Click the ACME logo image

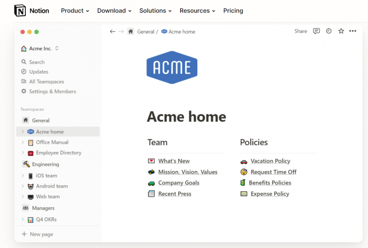[172, 68]
